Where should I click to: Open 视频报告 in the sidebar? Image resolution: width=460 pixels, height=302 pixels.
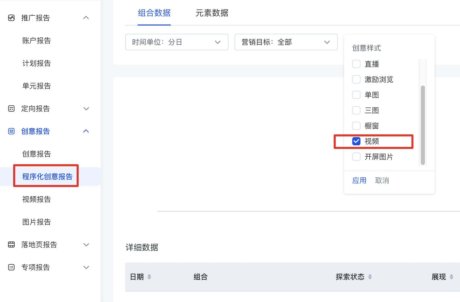(37, 199)
